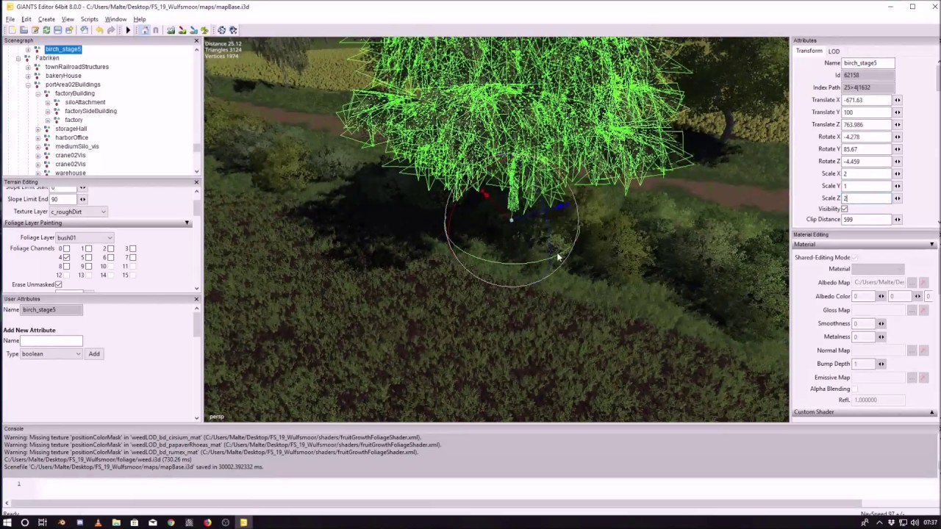Select the Terrain Foliage Paint mode icon

pos(193,30)
